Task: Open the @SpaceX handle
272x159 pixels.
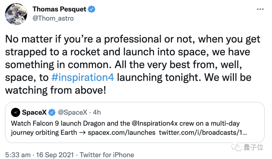Action: click(73, 113)
